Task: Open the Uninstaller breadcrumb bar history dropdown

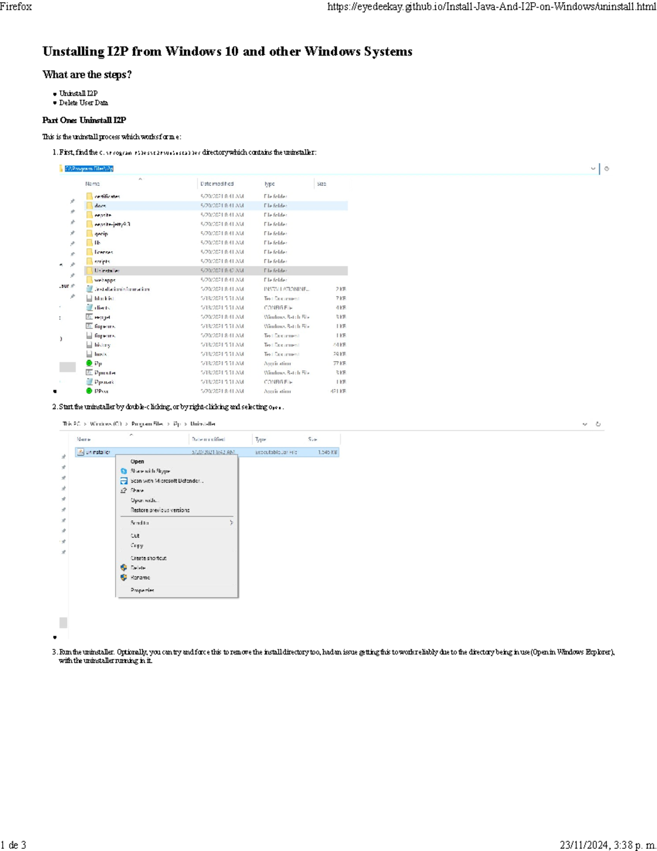Action: point(585,424)
